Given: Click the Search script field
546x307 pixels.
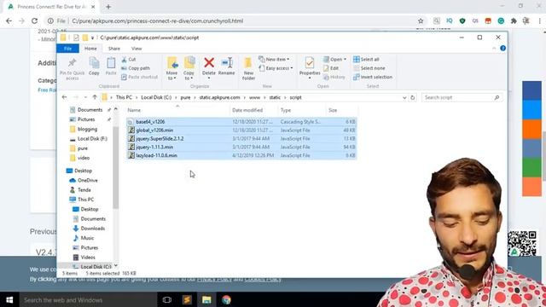Looking at the screenshot, I should click(462, 98).
